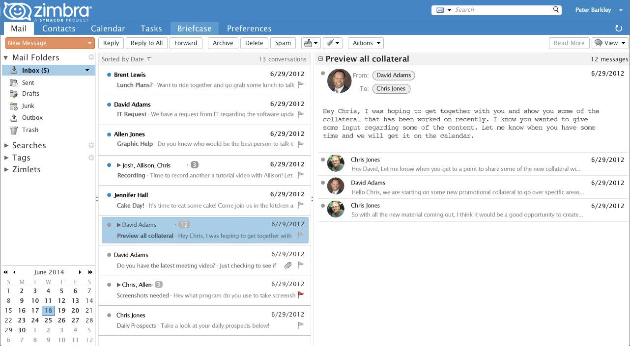This screenshot has height=346, width=630.
Task: Open the Preferences tab
Action: click(249, 28)
